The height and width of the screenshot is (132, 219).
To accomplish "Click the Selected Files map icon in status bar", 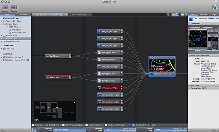I will pos(90,129).
